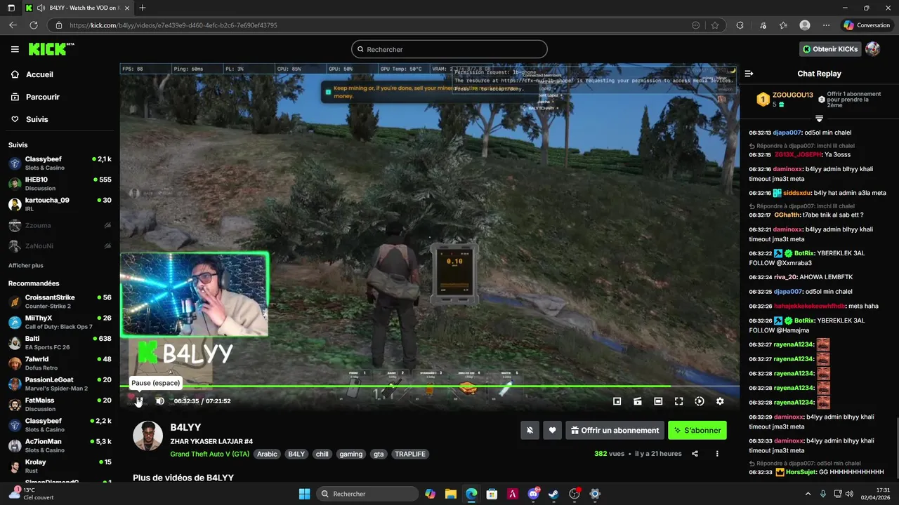Mute the video player volume
Screen dimensions: 899x505
[x=160, y=401]
